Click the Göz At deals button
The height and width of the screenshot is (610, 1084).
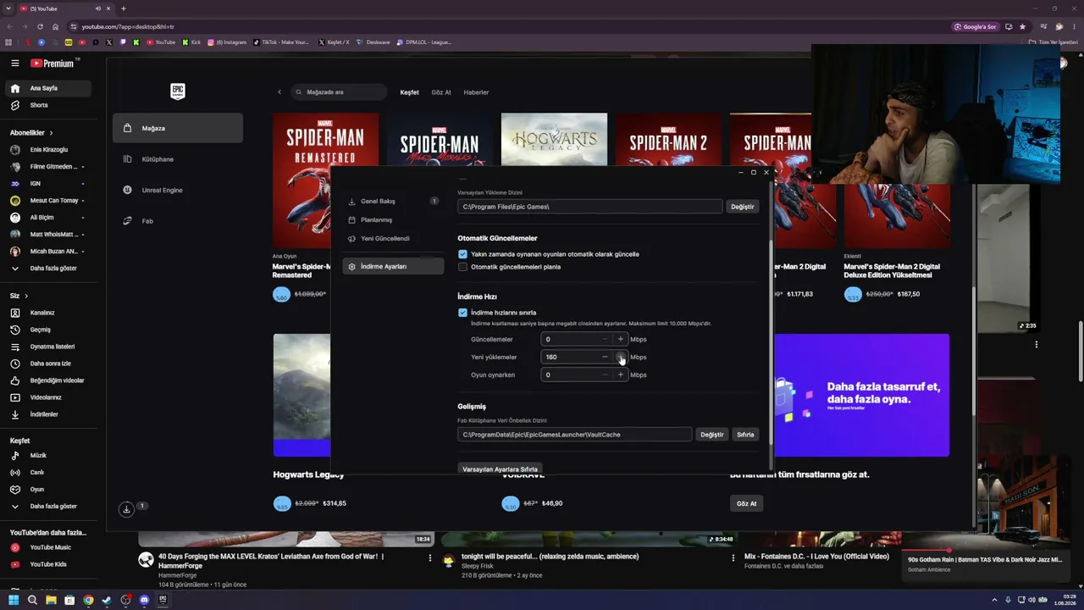(x=746, y=503)
